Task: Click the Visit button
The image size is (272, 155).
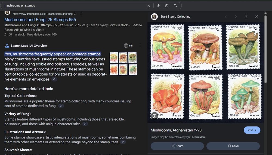Action: (x=252, y=130)
